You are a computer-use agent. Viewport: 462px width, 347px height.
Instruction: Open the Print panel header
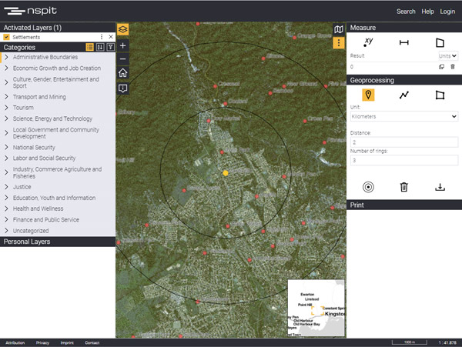(404, 205)
